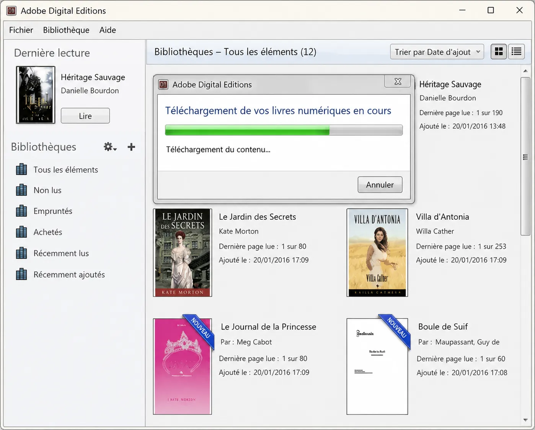Select the Récemment lus shelf icon
Screen dimensions: 535x430
(x=21, y=253)
